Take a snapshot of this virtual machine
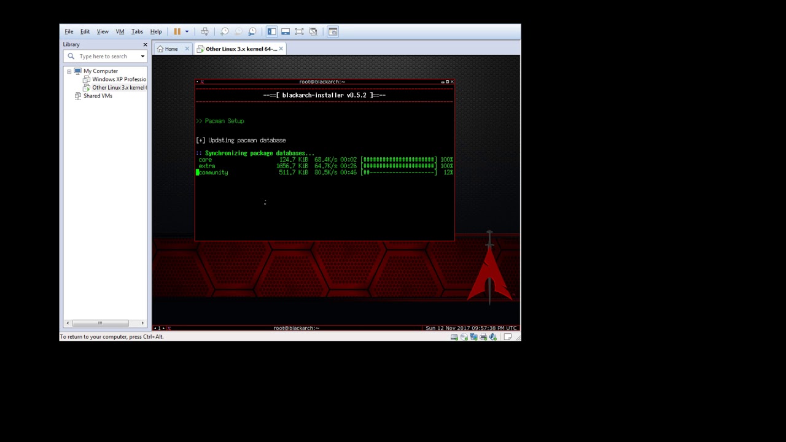Image resolution: width=786 pixels, height=442 pixels. [224, 31]
